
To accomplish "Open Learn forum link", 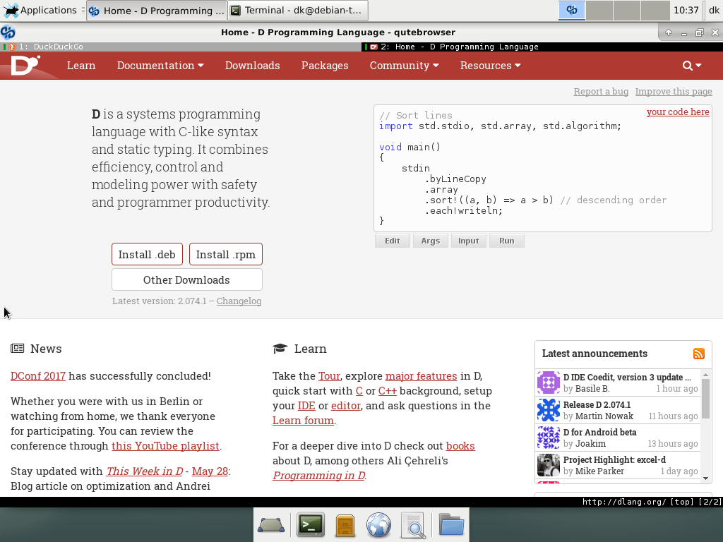I will pyautogui.click(x=303, y=421).
